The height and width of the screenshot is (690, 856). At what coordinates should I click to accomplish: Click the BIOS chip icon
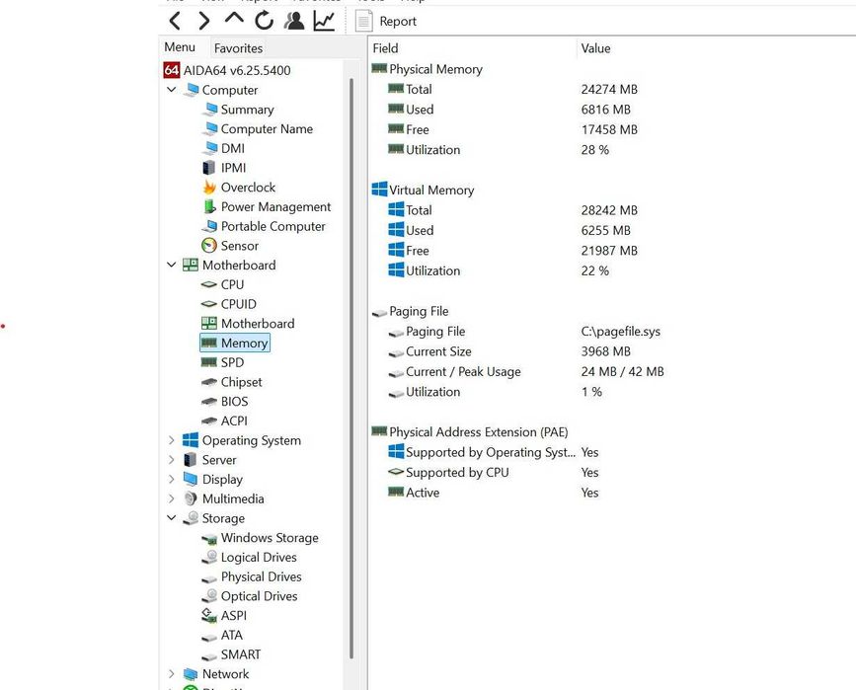tap(209, 401)
